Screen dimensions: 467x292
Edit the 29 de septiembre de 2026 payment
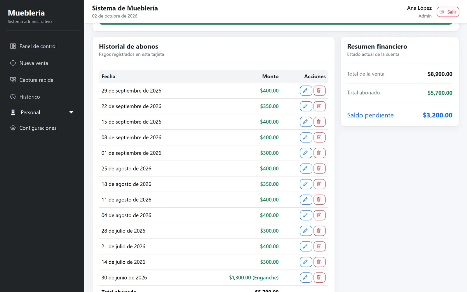point(306,91)
